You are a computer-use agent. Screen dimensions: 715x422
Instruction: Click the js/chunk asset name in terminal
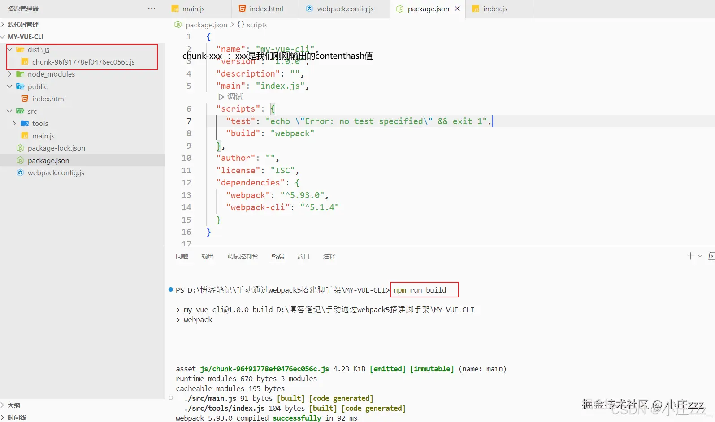pyautogui.click(x=264, y=369)
